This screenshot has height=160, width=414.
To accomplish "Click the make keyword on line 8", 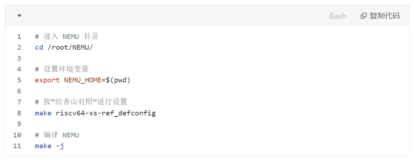I will click(x=43, y=113).
